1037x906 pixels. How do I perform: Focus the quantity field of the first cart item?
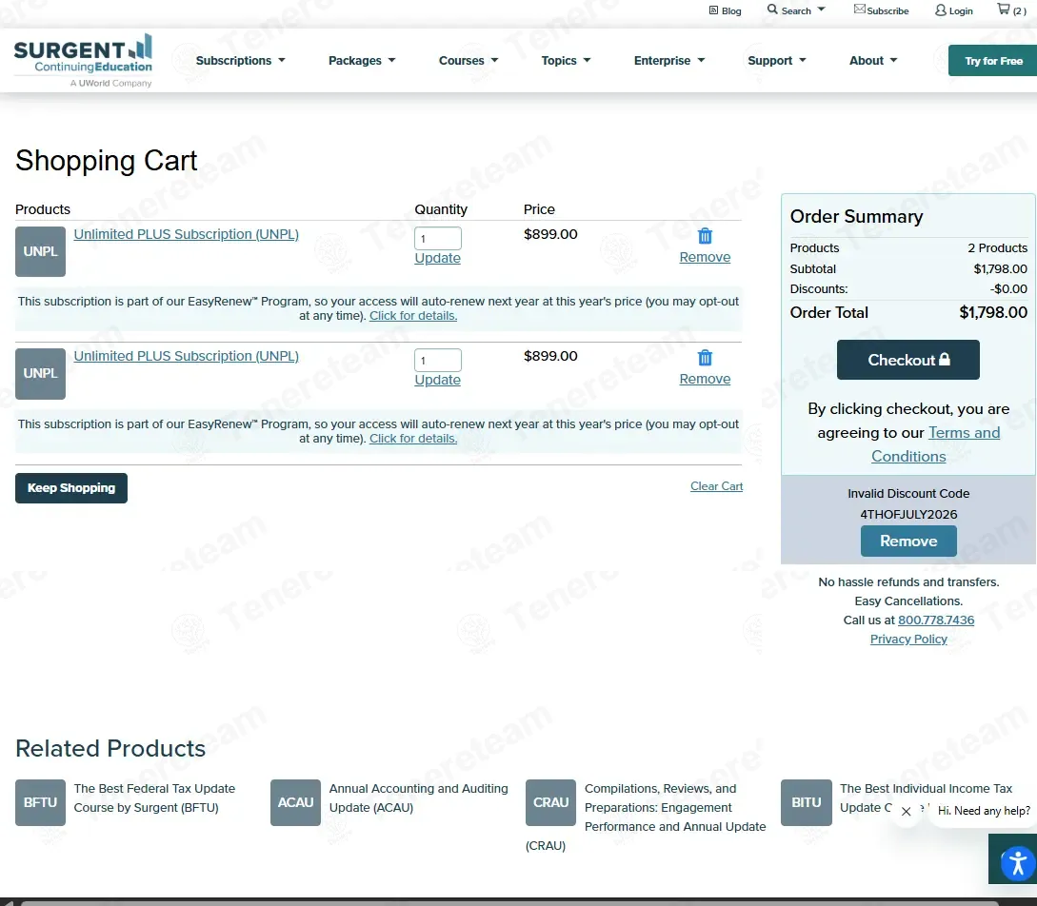pyautogui.click(x=438, y=238)
